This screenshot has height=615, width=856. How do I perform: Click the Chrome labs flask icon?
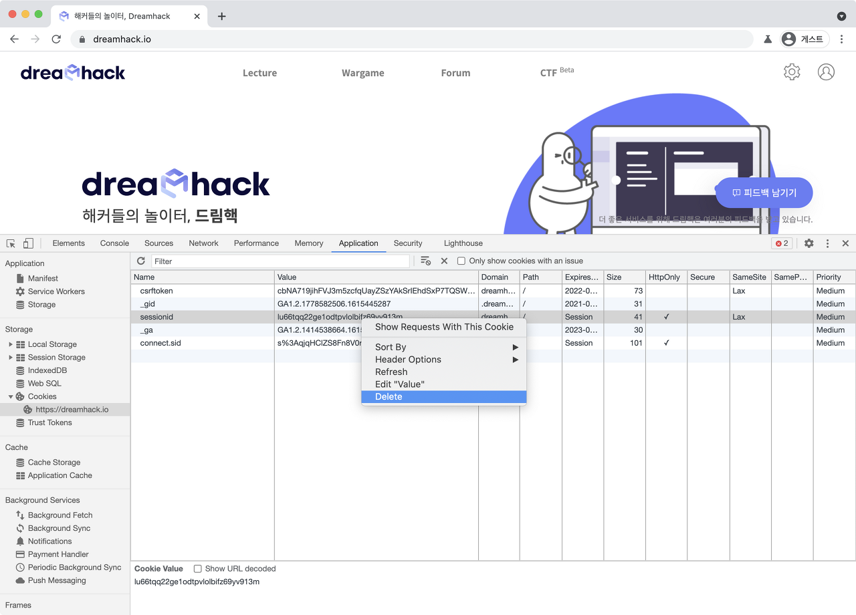768,39
